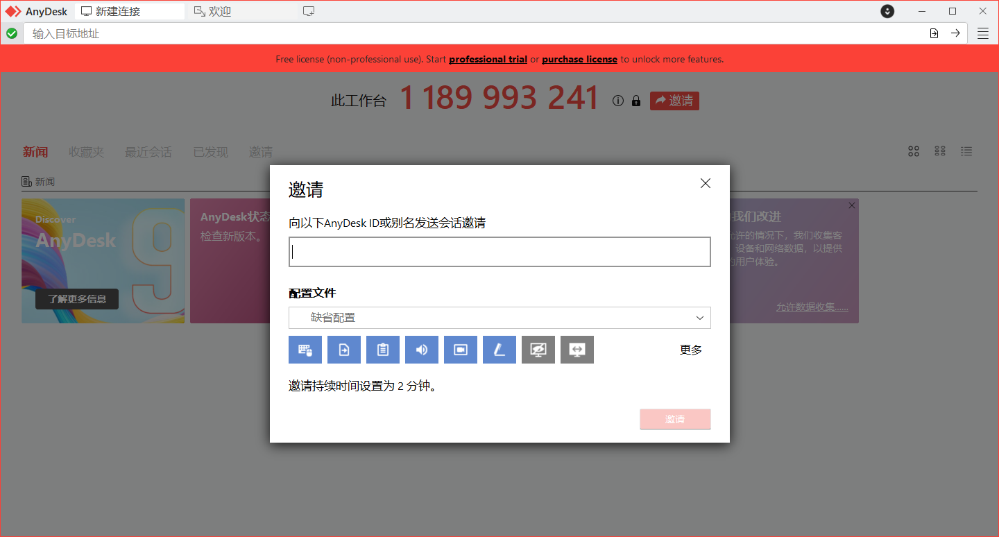
Task: Toggle file transfer permission in invite dialog
Action: point(344,350)
